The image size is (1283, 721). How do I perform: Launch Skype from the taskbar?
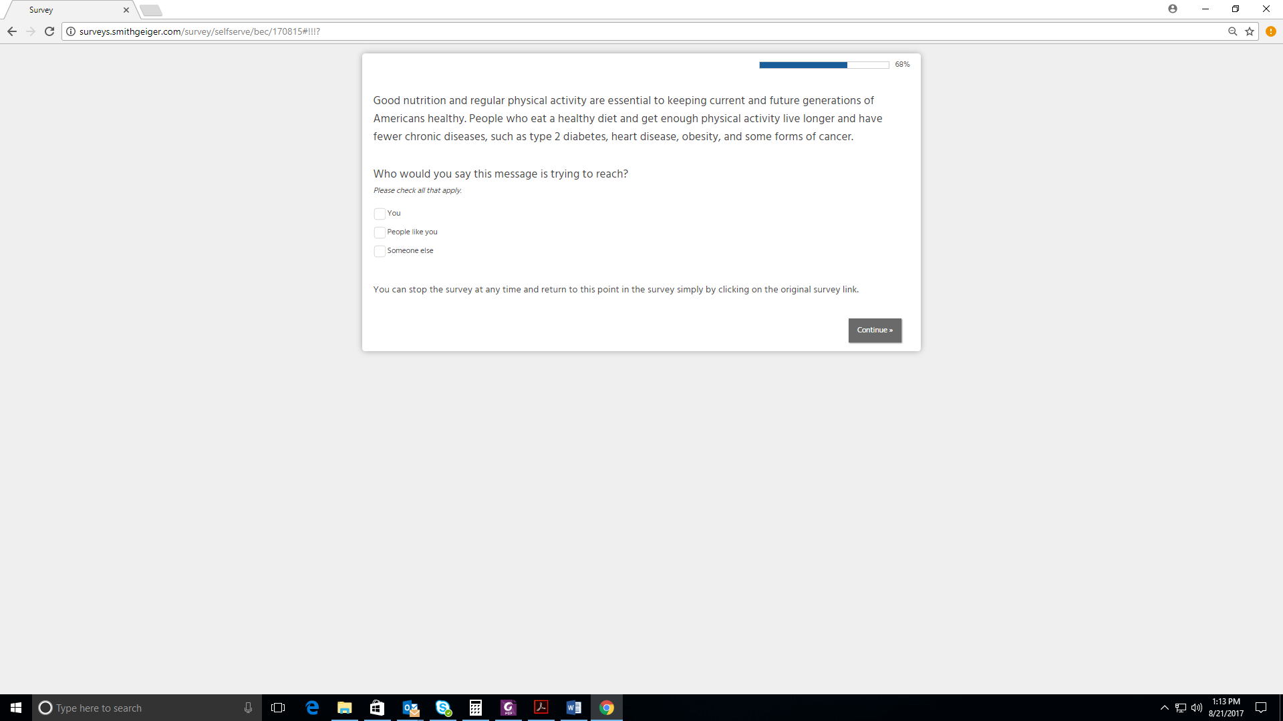pyautogui.click(x=443, y=708)
